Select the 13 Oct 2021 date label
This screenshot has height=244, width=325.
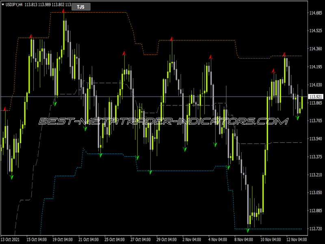point(11,240)
